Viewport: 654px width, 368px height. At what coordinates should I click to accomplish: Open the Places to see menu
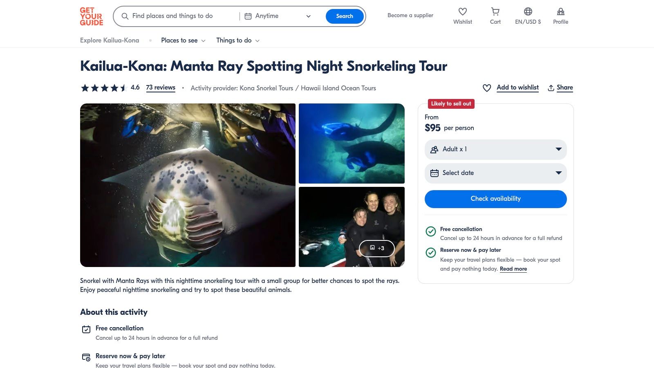coord(183,40)
